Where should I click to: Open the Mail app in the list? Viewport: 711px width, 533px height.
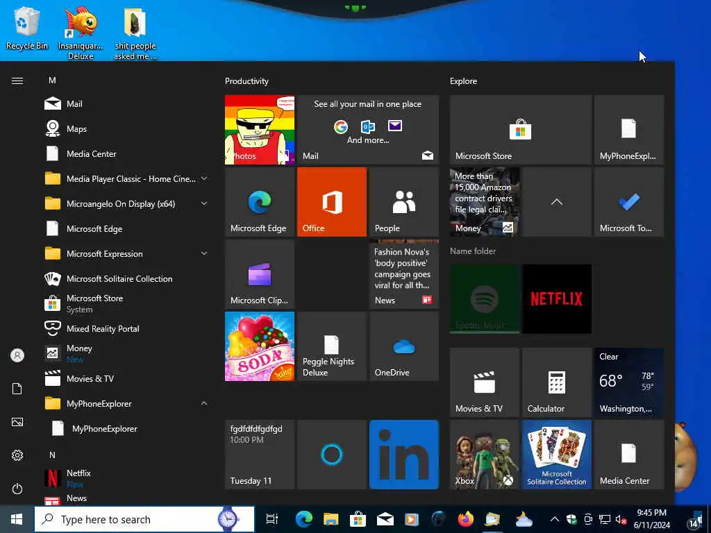tap(126, 104)
